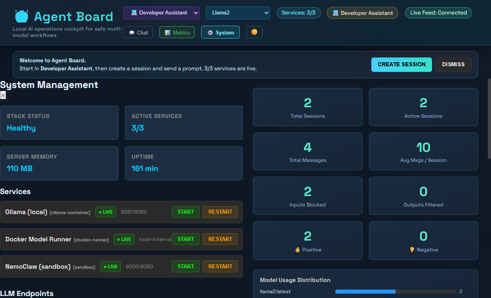Click the LIVE badge for NemoClaw
The height and width of the screenshot is (298, 491).
click(110, 266)
